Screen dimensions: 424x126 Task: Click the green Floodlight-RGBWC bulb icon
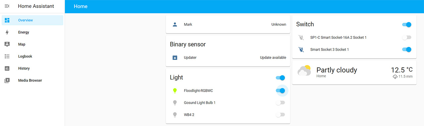[175, 90]
